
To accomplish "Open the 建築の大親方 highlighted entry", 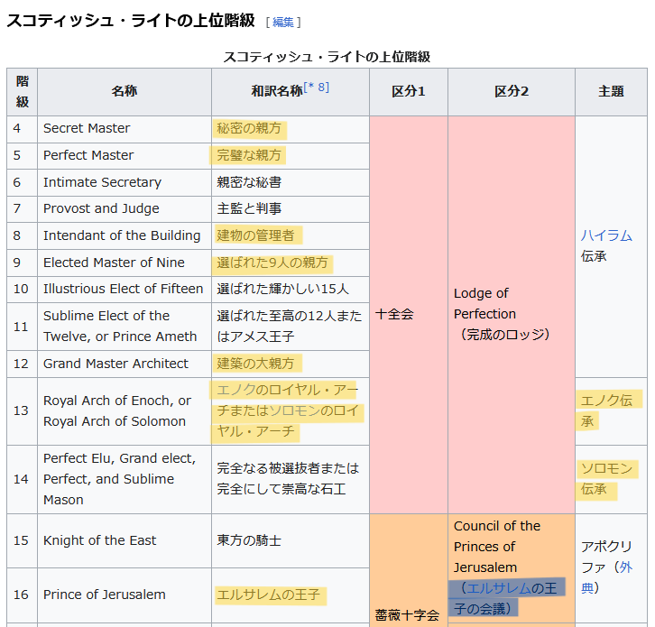I will click(255, 364).
